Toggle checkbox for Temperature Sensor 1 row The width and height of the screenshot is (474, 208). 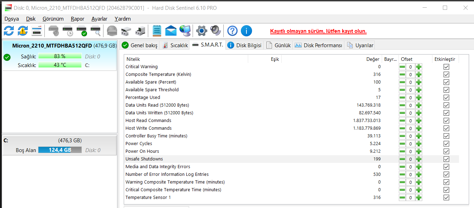[446, 198]
